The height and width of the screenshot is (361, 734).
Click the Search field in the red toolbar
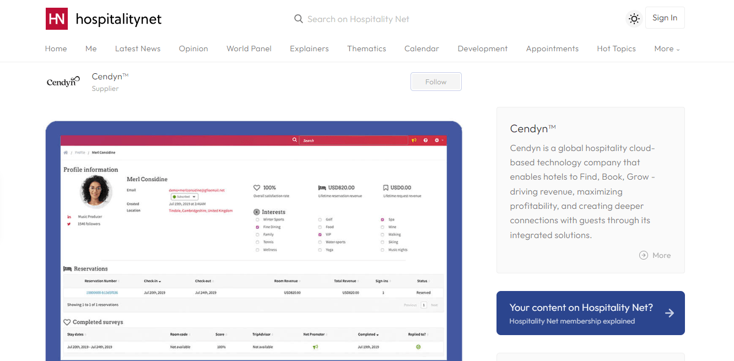[x=354, y=140]
